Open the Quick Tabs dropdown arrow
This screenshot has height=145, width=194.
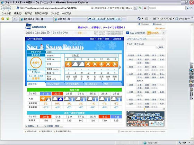(18, 19)
